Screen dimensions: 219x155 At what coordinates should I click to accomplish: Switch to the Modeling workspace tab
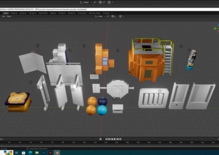(14, 13)
